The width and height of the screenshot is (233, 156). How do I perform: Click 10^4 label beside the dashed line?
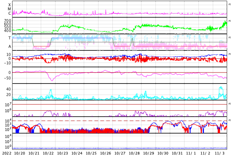[8, 121]
